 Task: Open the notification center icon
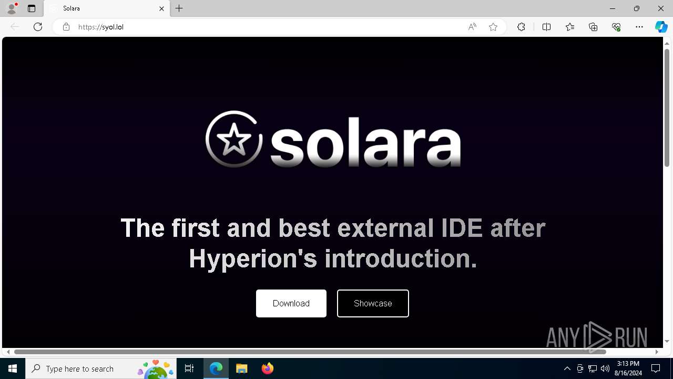656,368
